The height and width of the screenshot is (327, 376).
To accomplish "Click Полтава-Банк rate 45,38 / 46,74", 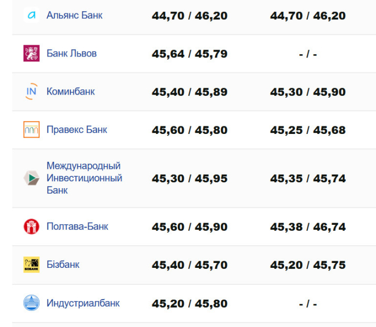I will pos(308,227).
